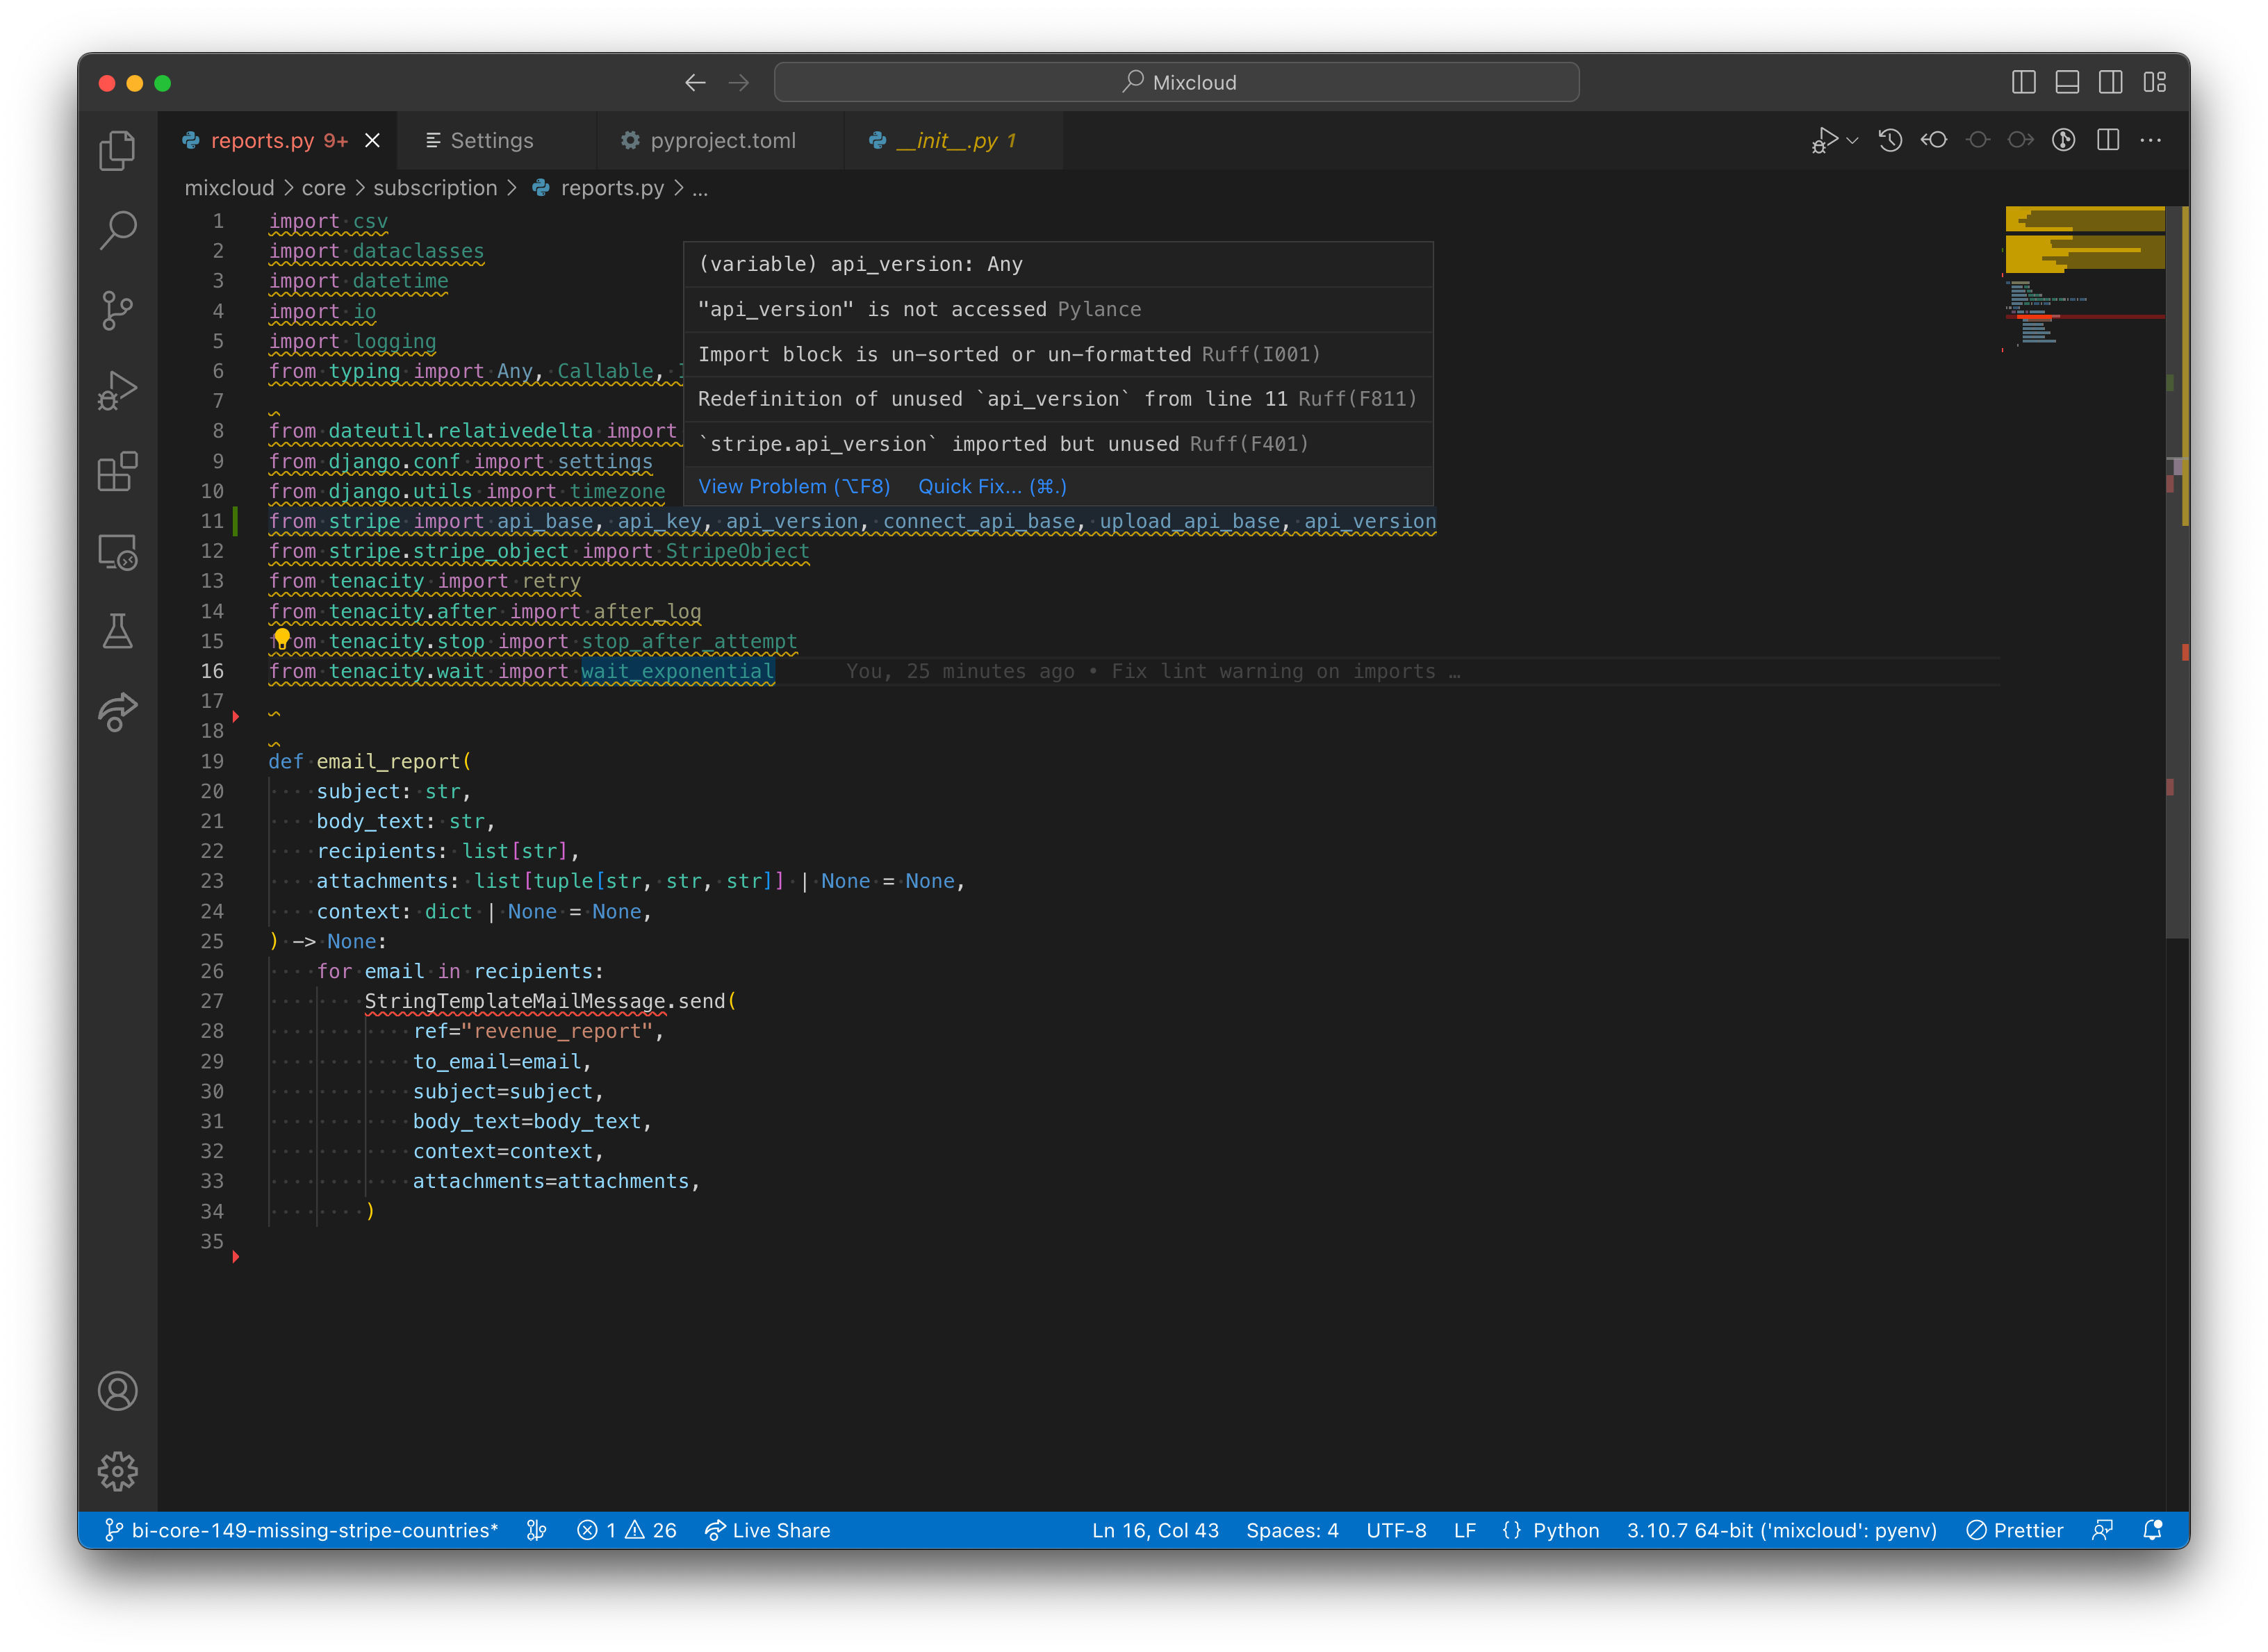The height and width of the screenshot is (1652, 2268).
Task: Click the Mixcloud command center search box
Action: tap(1177, 83)
